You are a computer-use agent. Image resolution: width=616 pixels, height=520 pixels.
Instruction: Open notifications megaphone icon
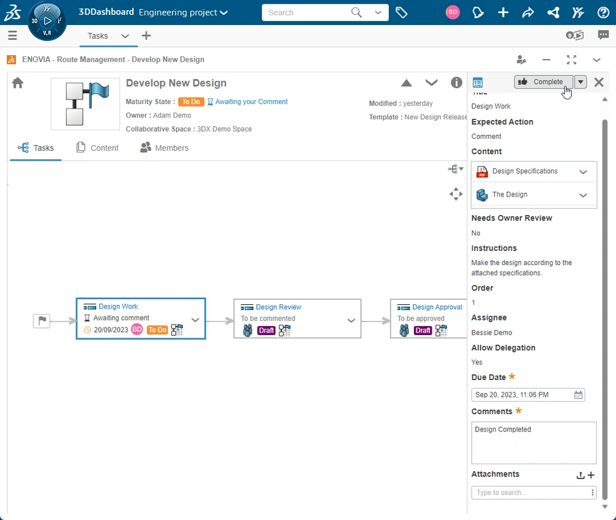tap(477, 13)
